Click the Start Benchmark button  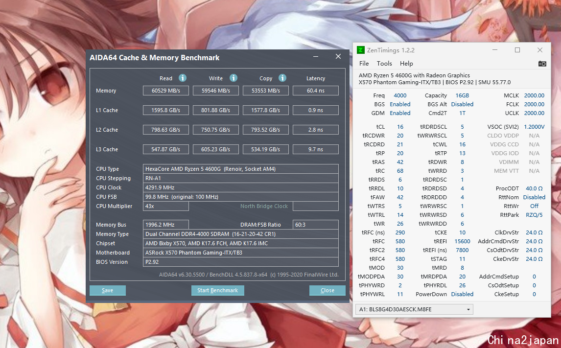tap(217, 290)
